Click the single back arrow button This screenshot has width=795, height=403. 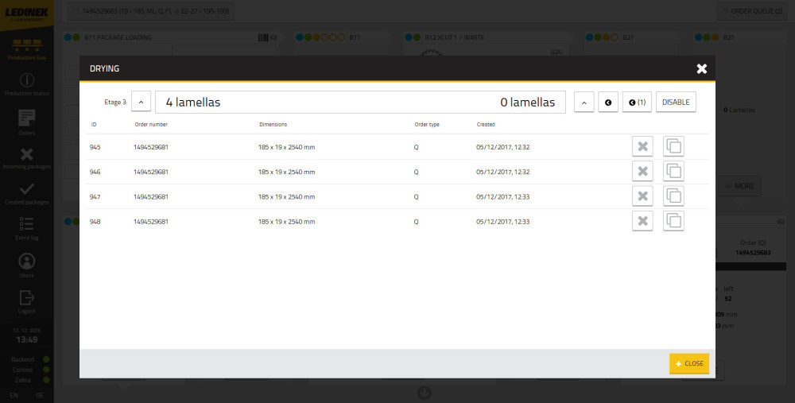[608, 103]
